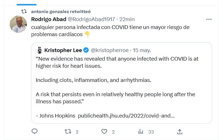Viewport: 223px width, 140px height.
Task: Open the @RodrigoAbad1917 handle
Action: [x=91, y=19]
